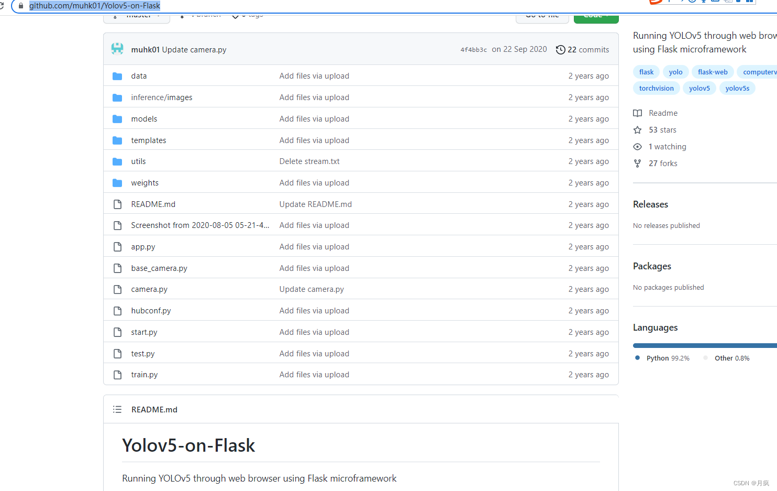Select the torchvision topic tag
777x491 pixels.
click(657, 88)
